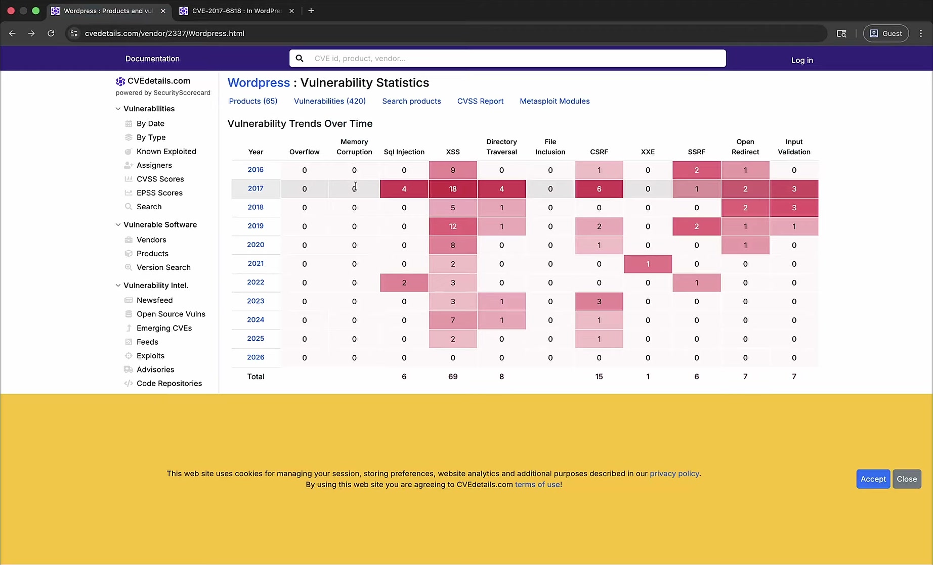
Task: Click the Newsfeed icon
Action: (129, 300)
